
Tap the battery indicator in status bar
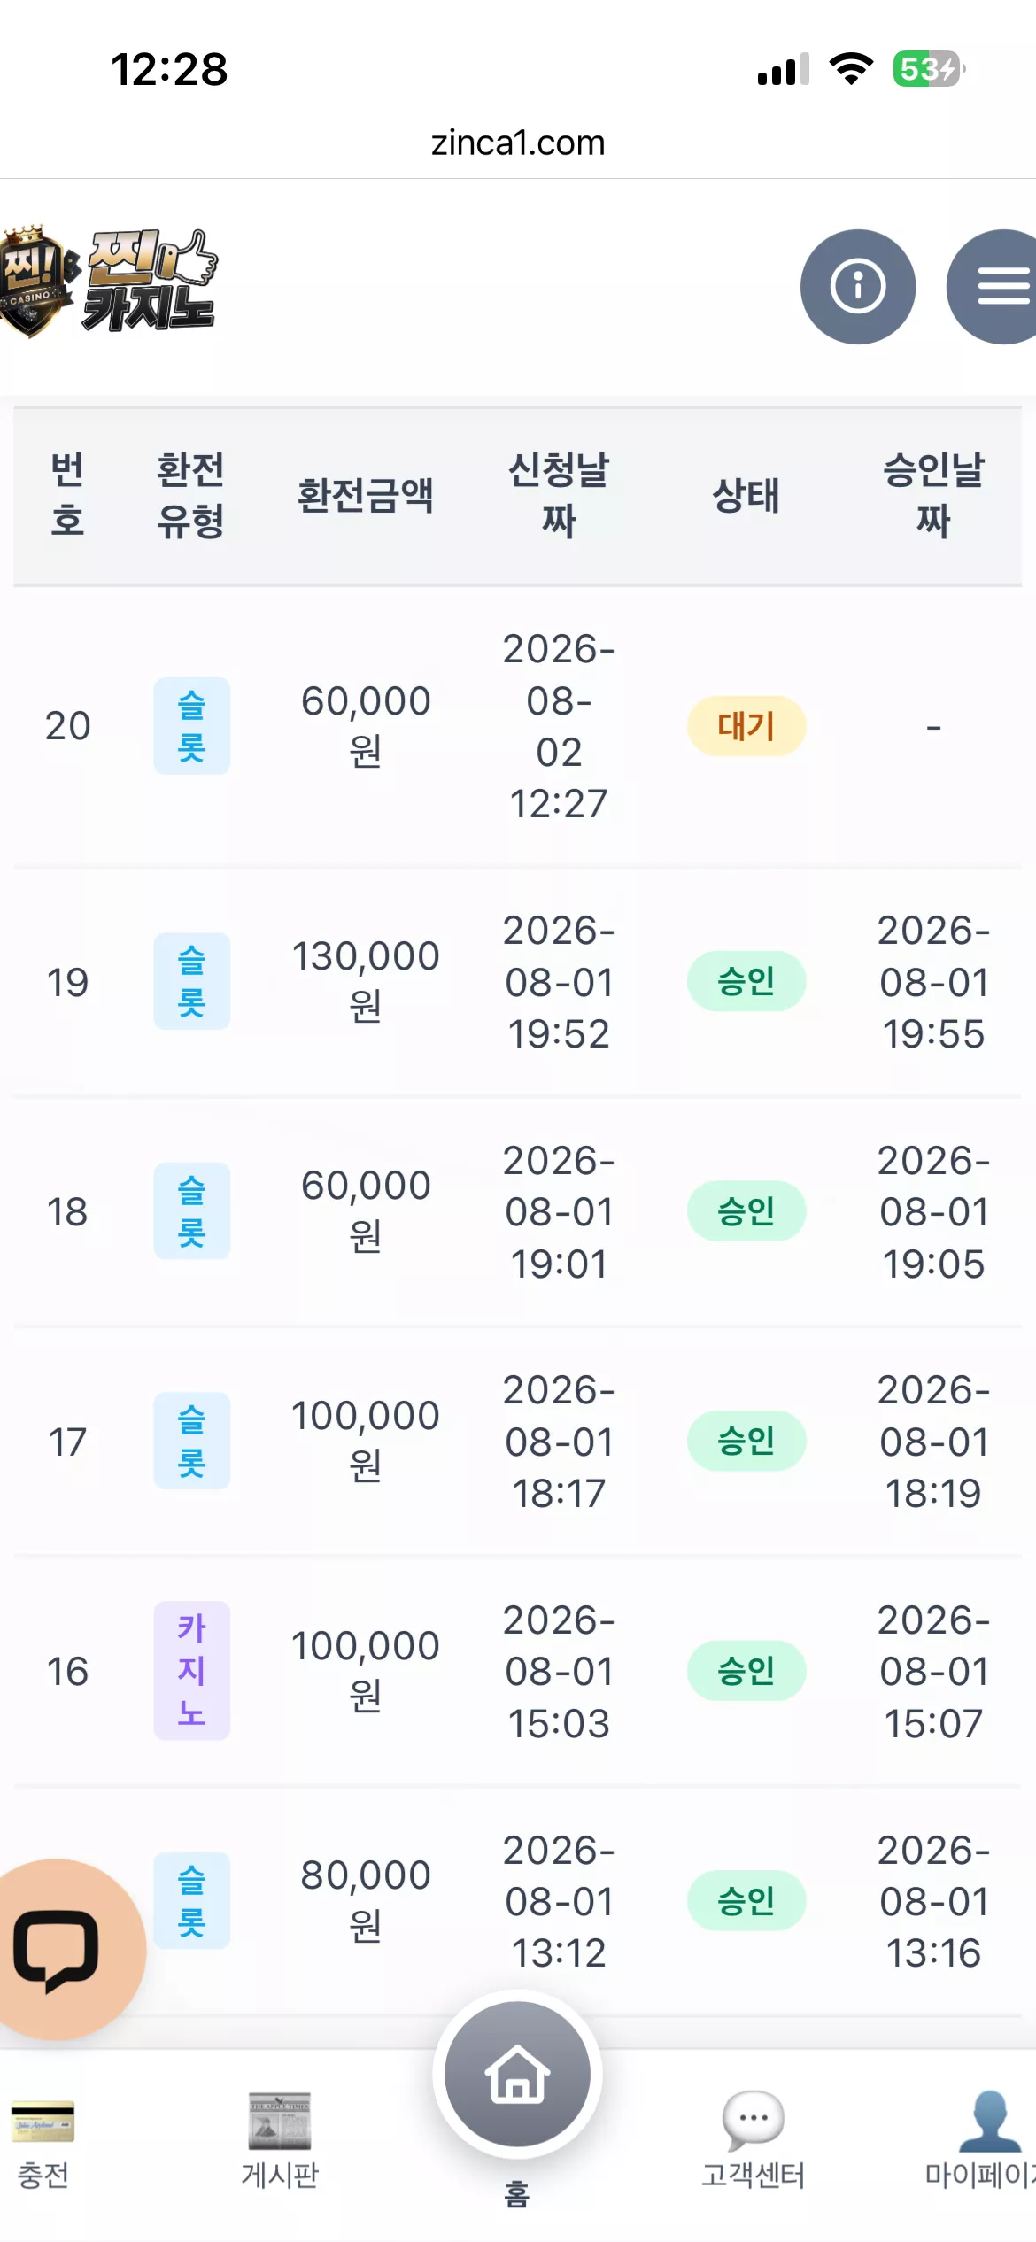pos(929,69)
